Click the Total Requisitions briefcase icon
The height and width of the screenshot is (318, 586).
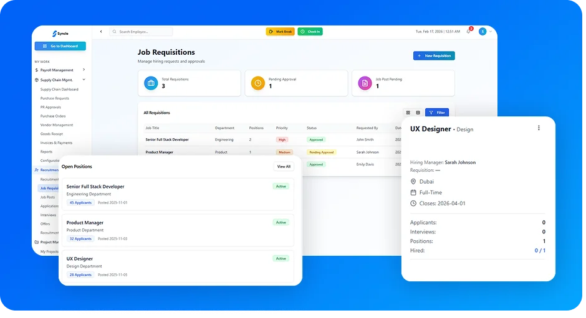pos(151,83)
